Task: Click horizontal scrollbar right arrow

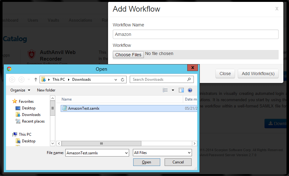Action: [x=194, y=143]
